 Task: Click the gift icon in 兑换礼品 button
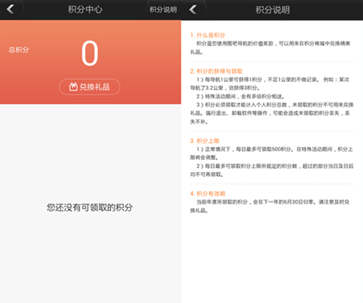[73, 87]
